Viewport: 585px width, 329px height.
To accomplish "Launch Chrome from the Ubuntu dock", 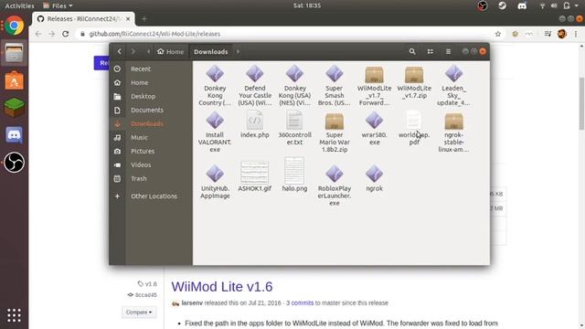I will pyautogui.click(x=15, y=26).
